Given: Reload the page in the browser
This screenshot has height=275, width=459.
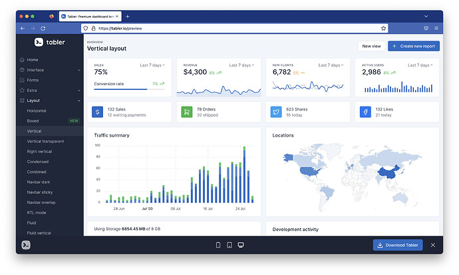Looking at the screenshot, I should [43, 29].
